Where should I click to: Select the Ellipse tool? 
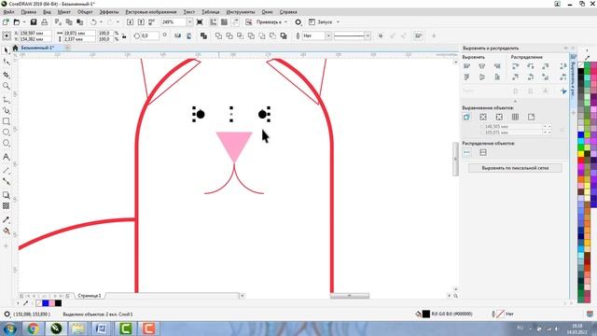[x=7, y=133]
